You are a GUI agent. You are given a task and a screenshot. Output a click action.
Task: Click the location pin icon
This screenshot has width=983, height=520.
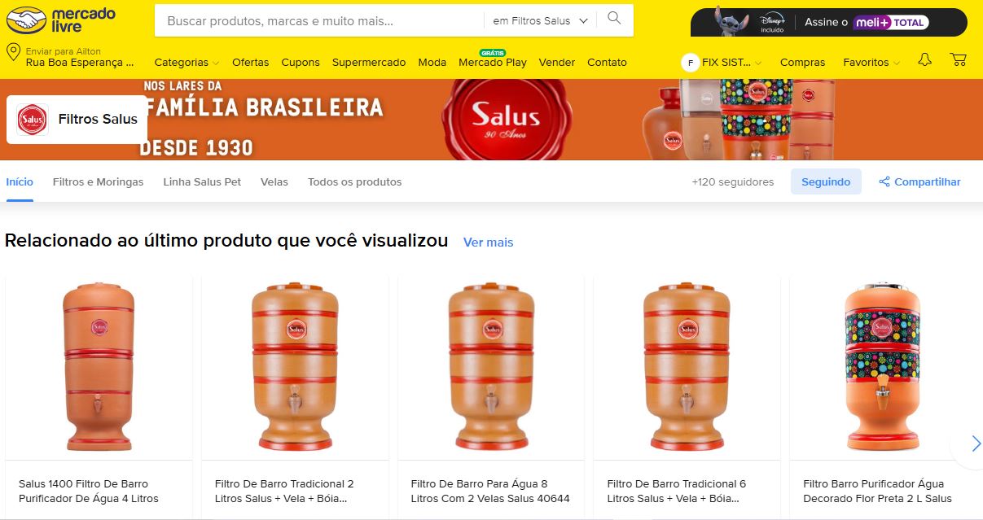point(13,54)
